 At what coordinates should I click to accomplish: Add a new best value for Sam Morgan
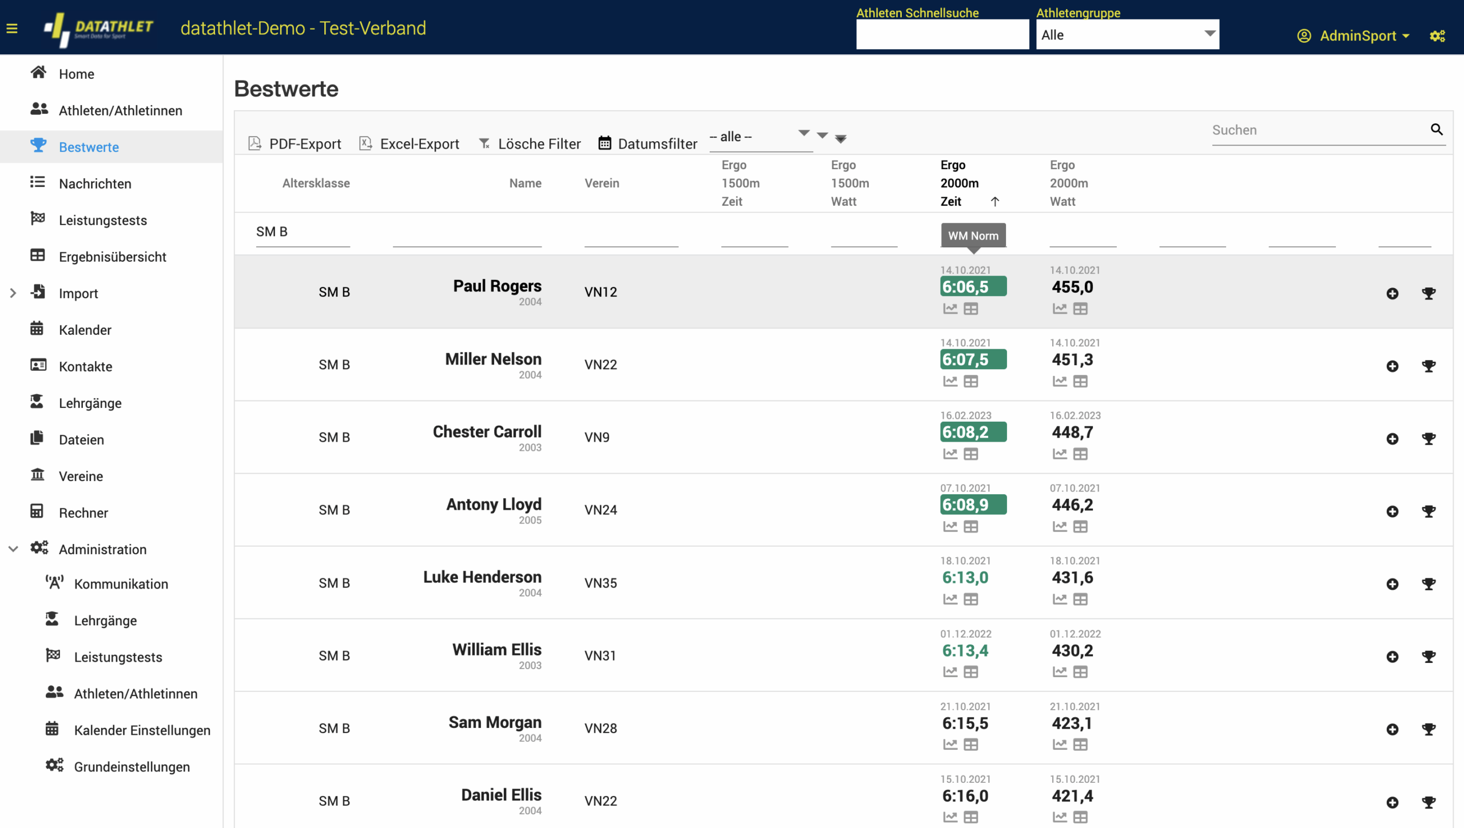pyautogui.click(x=1393, y=729)
